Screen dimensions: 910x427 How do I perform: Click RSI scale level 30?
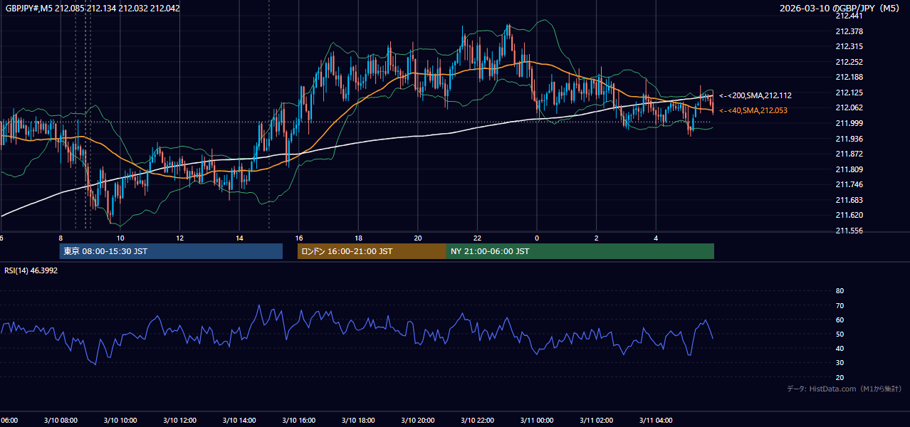point(840,363)
